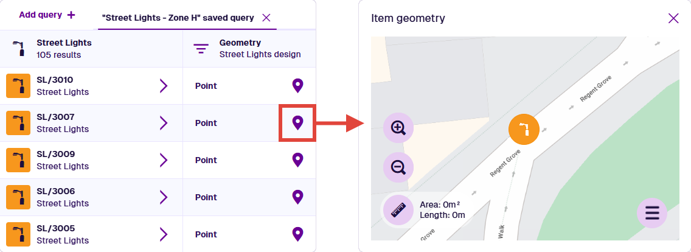Screen dimensions: 691x252
Task: Click Add query button
Action: tap(47, 15)
